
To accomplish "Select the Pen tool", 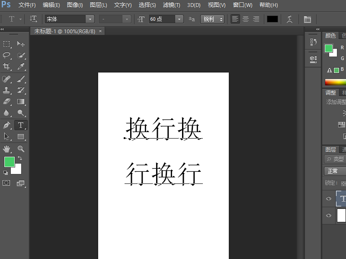I will coord(6,125).
